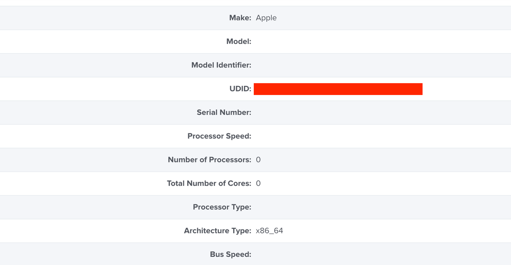Click the Processor Speed label
The width and height of the screenshot is (511, 265).
219,136
